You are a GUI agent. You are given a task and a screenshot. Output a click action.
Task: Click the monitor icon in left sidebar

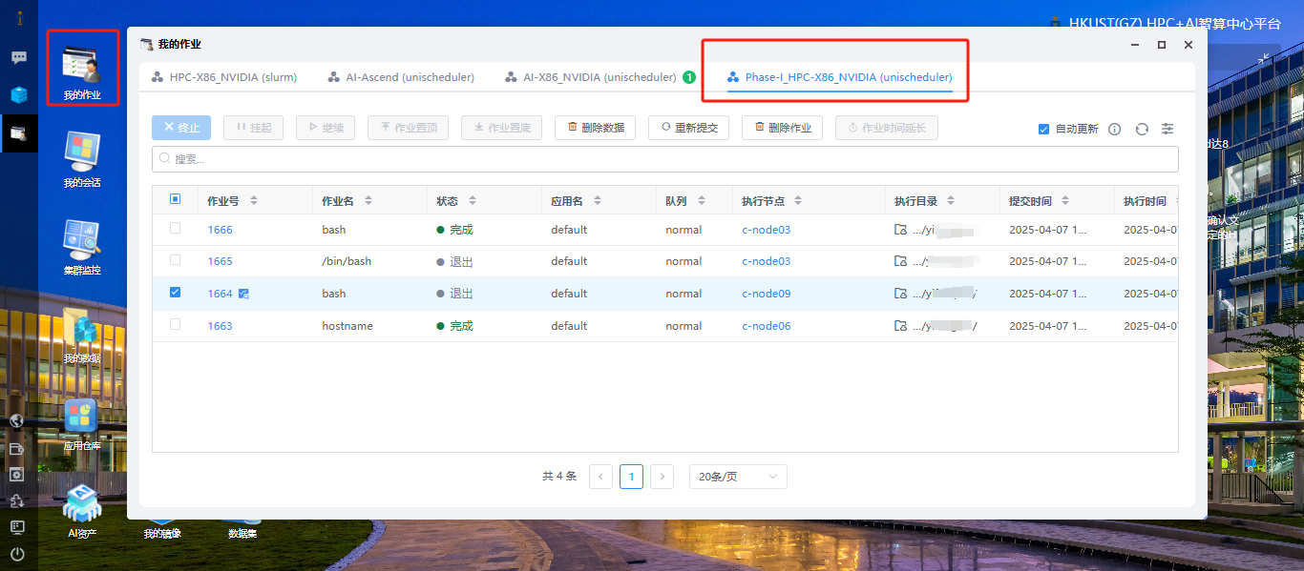point(17,526)
